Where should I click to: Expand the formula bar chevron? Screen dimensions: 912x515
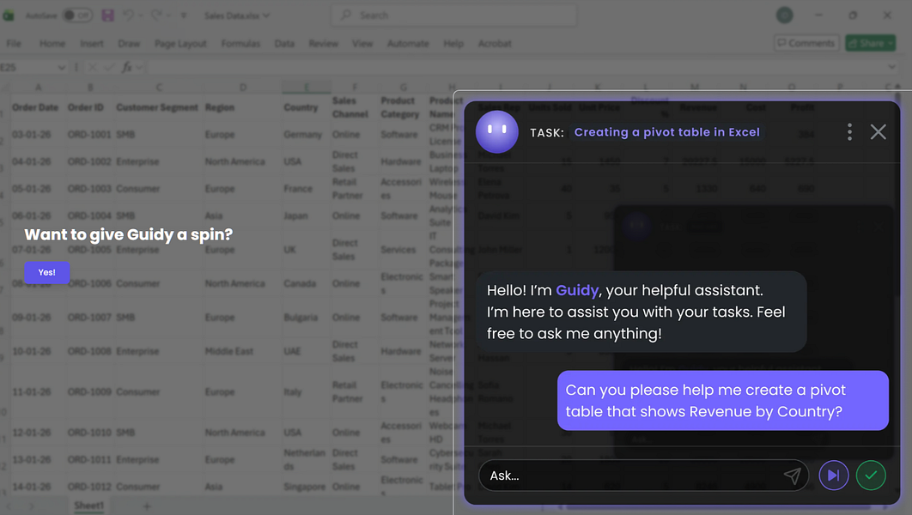pyautogui.click(x=892, y=68)
